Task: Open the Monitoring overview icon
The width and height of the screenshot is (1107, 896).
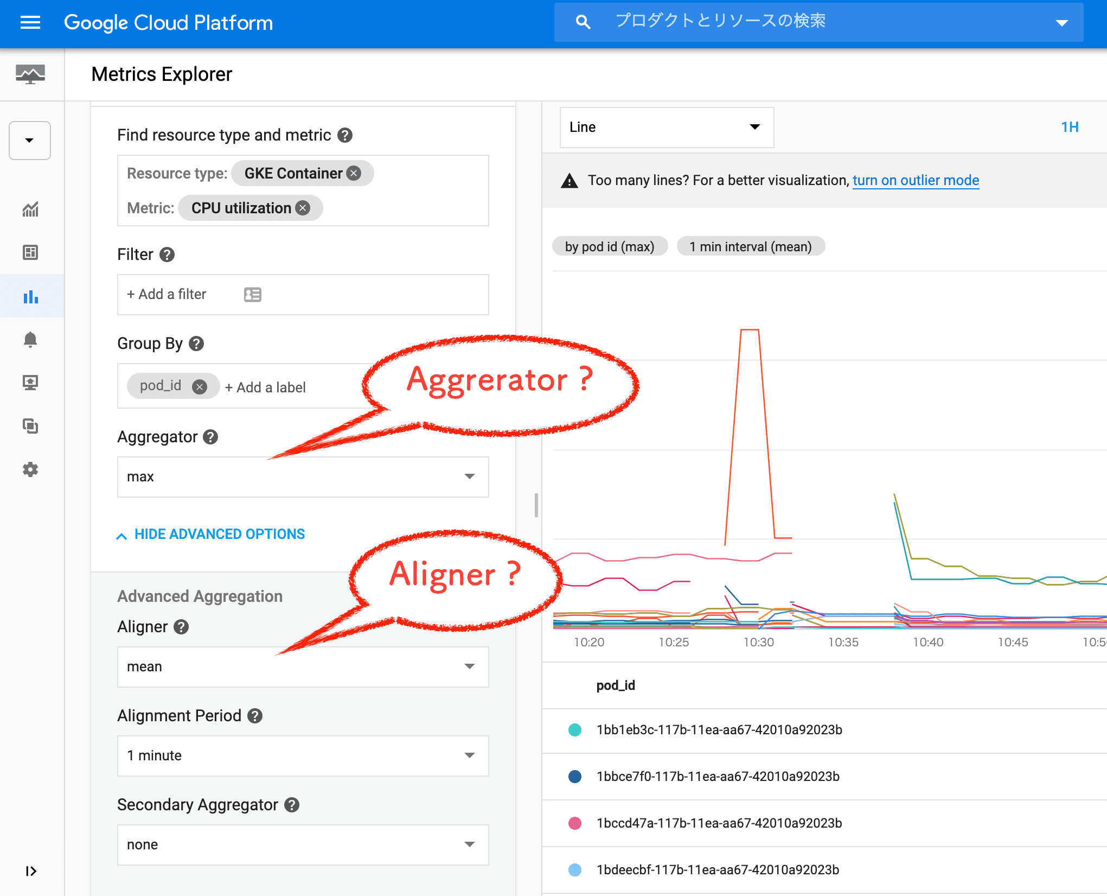Action: (x=30, y=74)
